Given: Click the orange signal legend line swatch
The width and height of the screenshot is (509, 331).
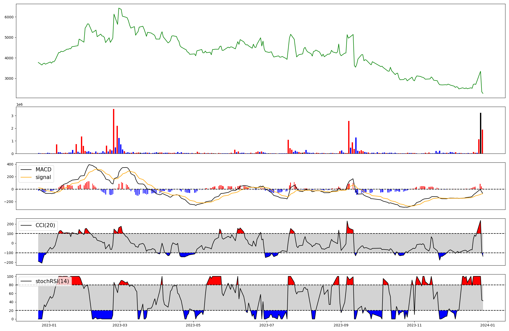Looking at the screenshot, I should [x=26, y=177].
